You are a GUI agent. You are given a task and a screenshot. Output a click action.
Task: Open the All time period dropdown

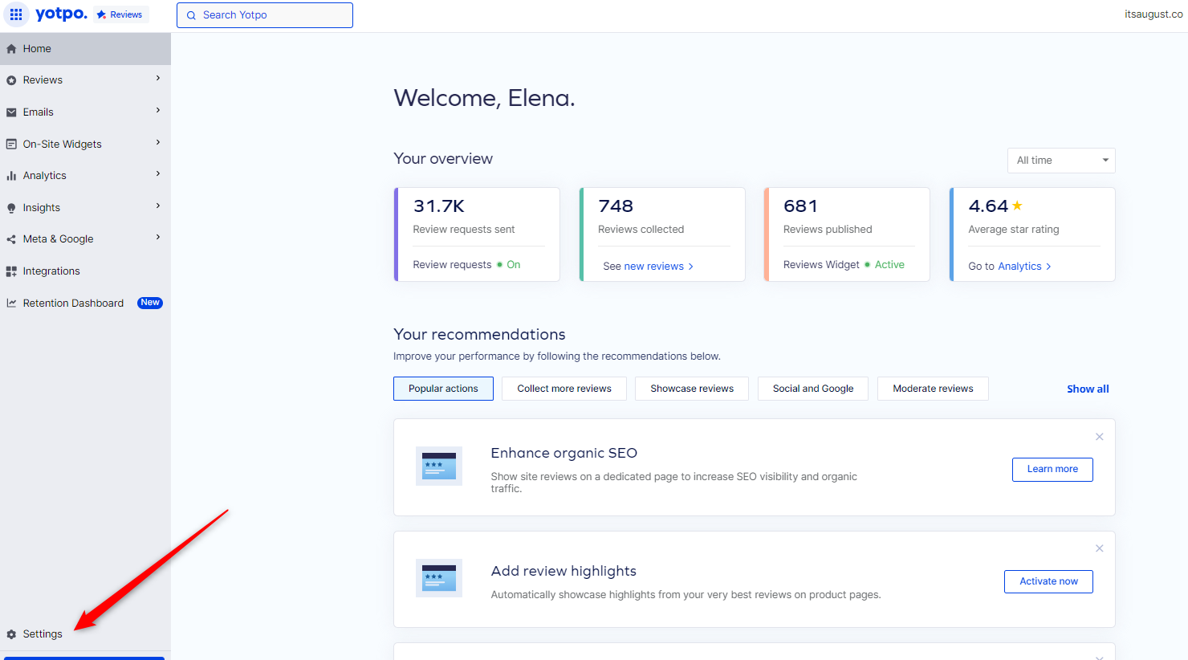point(1061,161)
